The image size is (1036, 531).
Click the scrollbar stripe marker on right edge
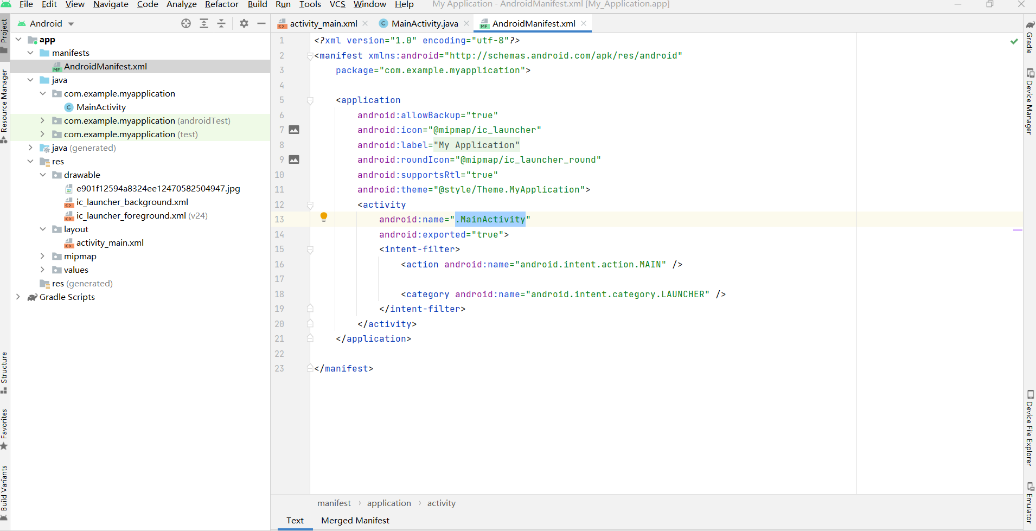(x=1018, y=231)
